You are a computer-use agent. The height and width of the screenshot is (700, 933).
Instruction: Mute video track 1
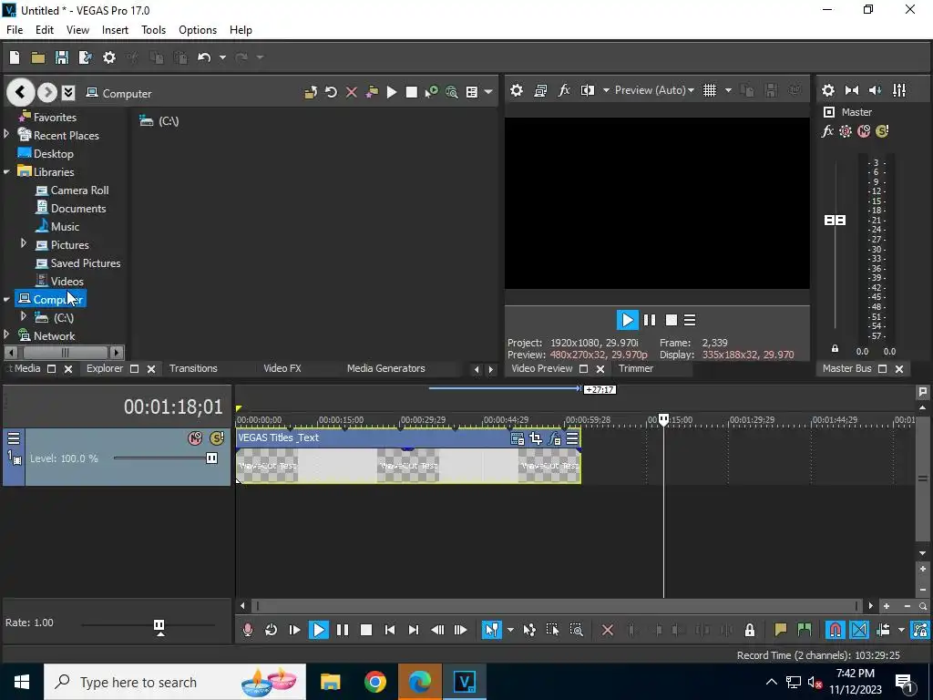[195, 438]
